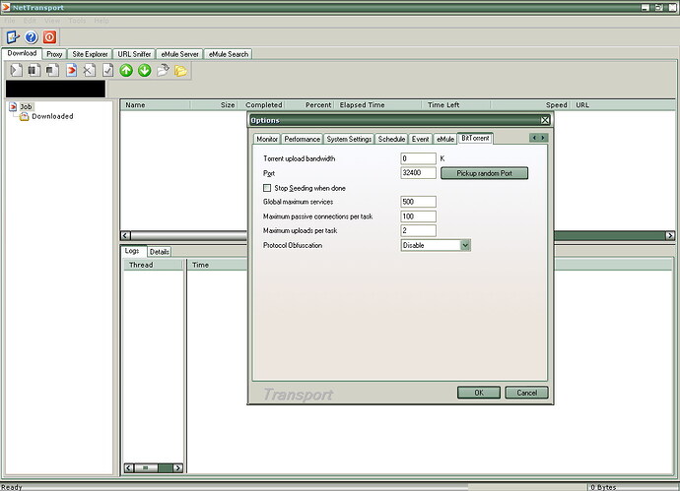Switch to the Details tab
This screenshot has width=680, height=491.
point(159,252)
